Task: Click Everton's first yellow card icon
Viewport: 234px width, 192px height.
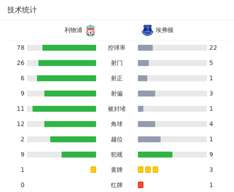Action: (x=141, y=169)
